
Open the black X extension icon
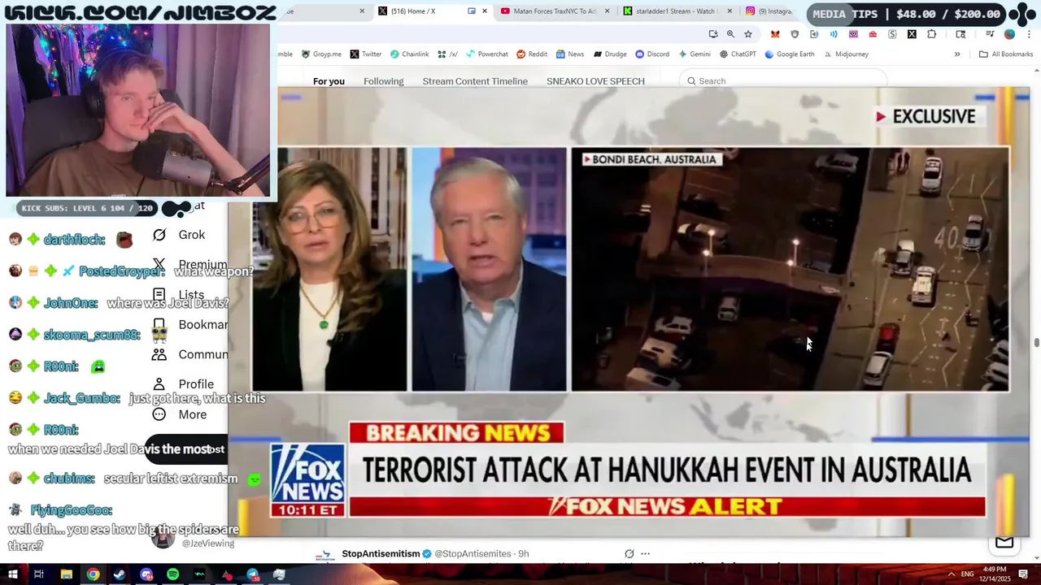click(x=912, y=34)
